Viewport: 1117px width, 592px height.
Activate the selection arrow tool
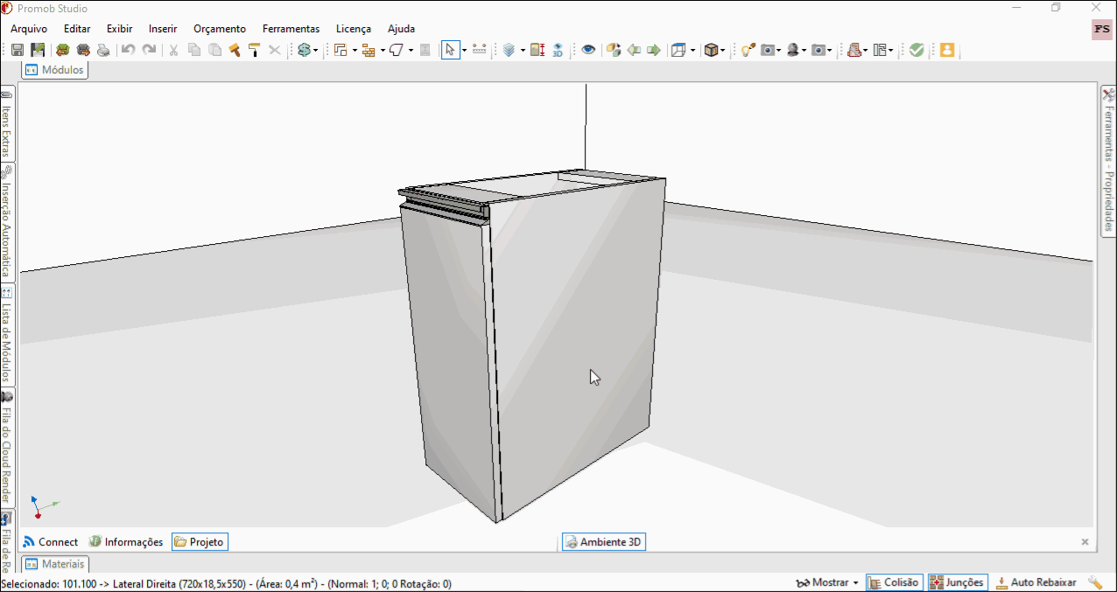point(450,51)
